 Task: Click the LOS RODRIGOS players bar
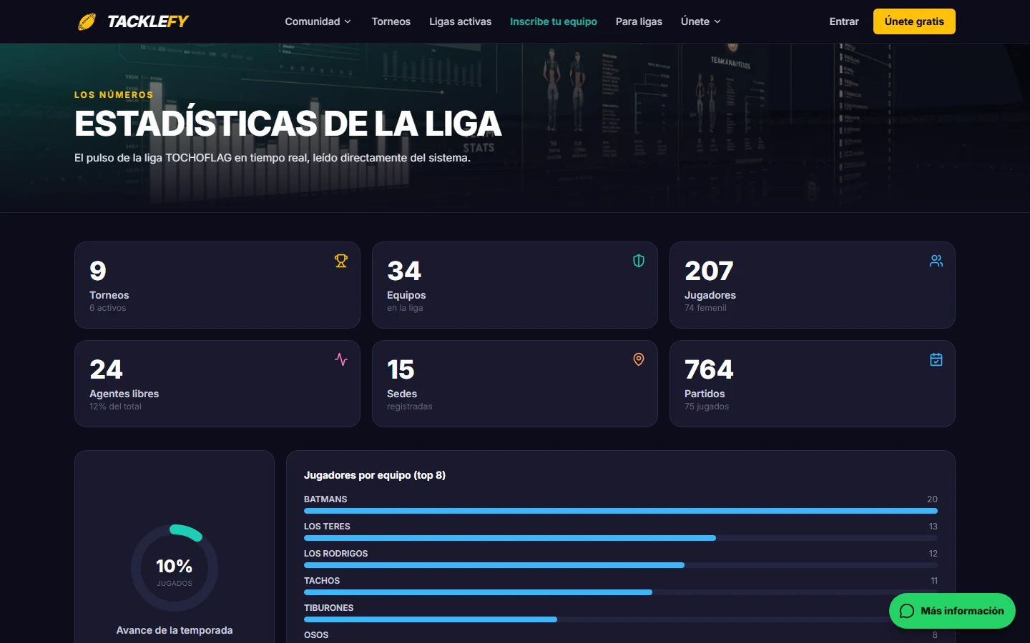click(x=621, y=565)
